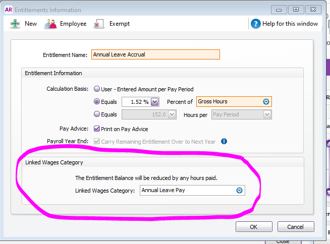Click the Exempt toolbar label
330x244 pixels.
(120, 24)
